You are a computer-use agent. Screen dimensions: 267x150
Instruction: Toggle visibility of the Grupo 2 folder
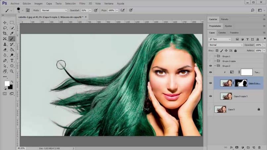pyautogui.click(x=210, y=66)
